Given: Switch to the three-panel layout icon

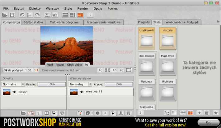Looking at the screenshot, I should 73,15.
